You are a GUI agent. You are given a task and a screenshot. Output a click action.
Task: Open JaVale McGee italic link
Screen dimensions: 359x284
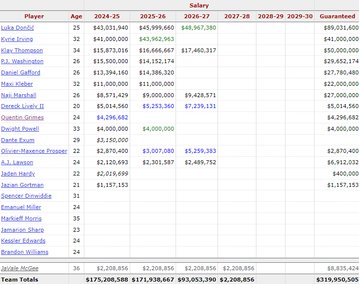(20, 268)
